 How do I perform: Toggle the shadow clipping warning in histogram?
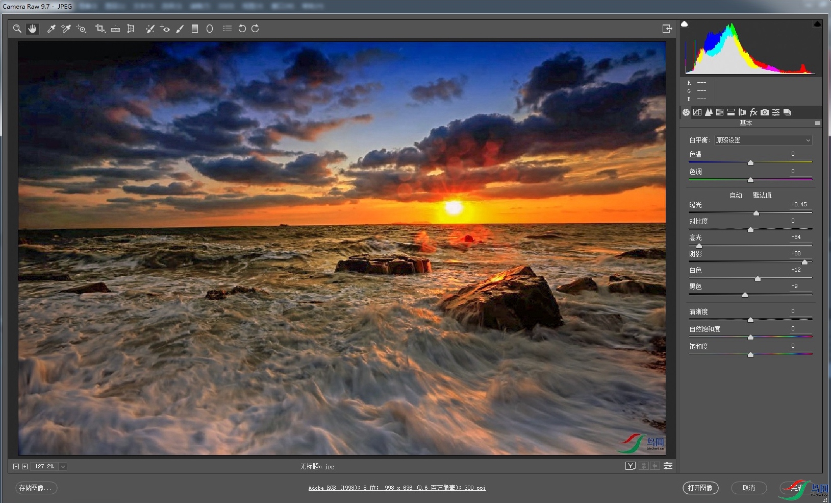click(x=685, y=24)
